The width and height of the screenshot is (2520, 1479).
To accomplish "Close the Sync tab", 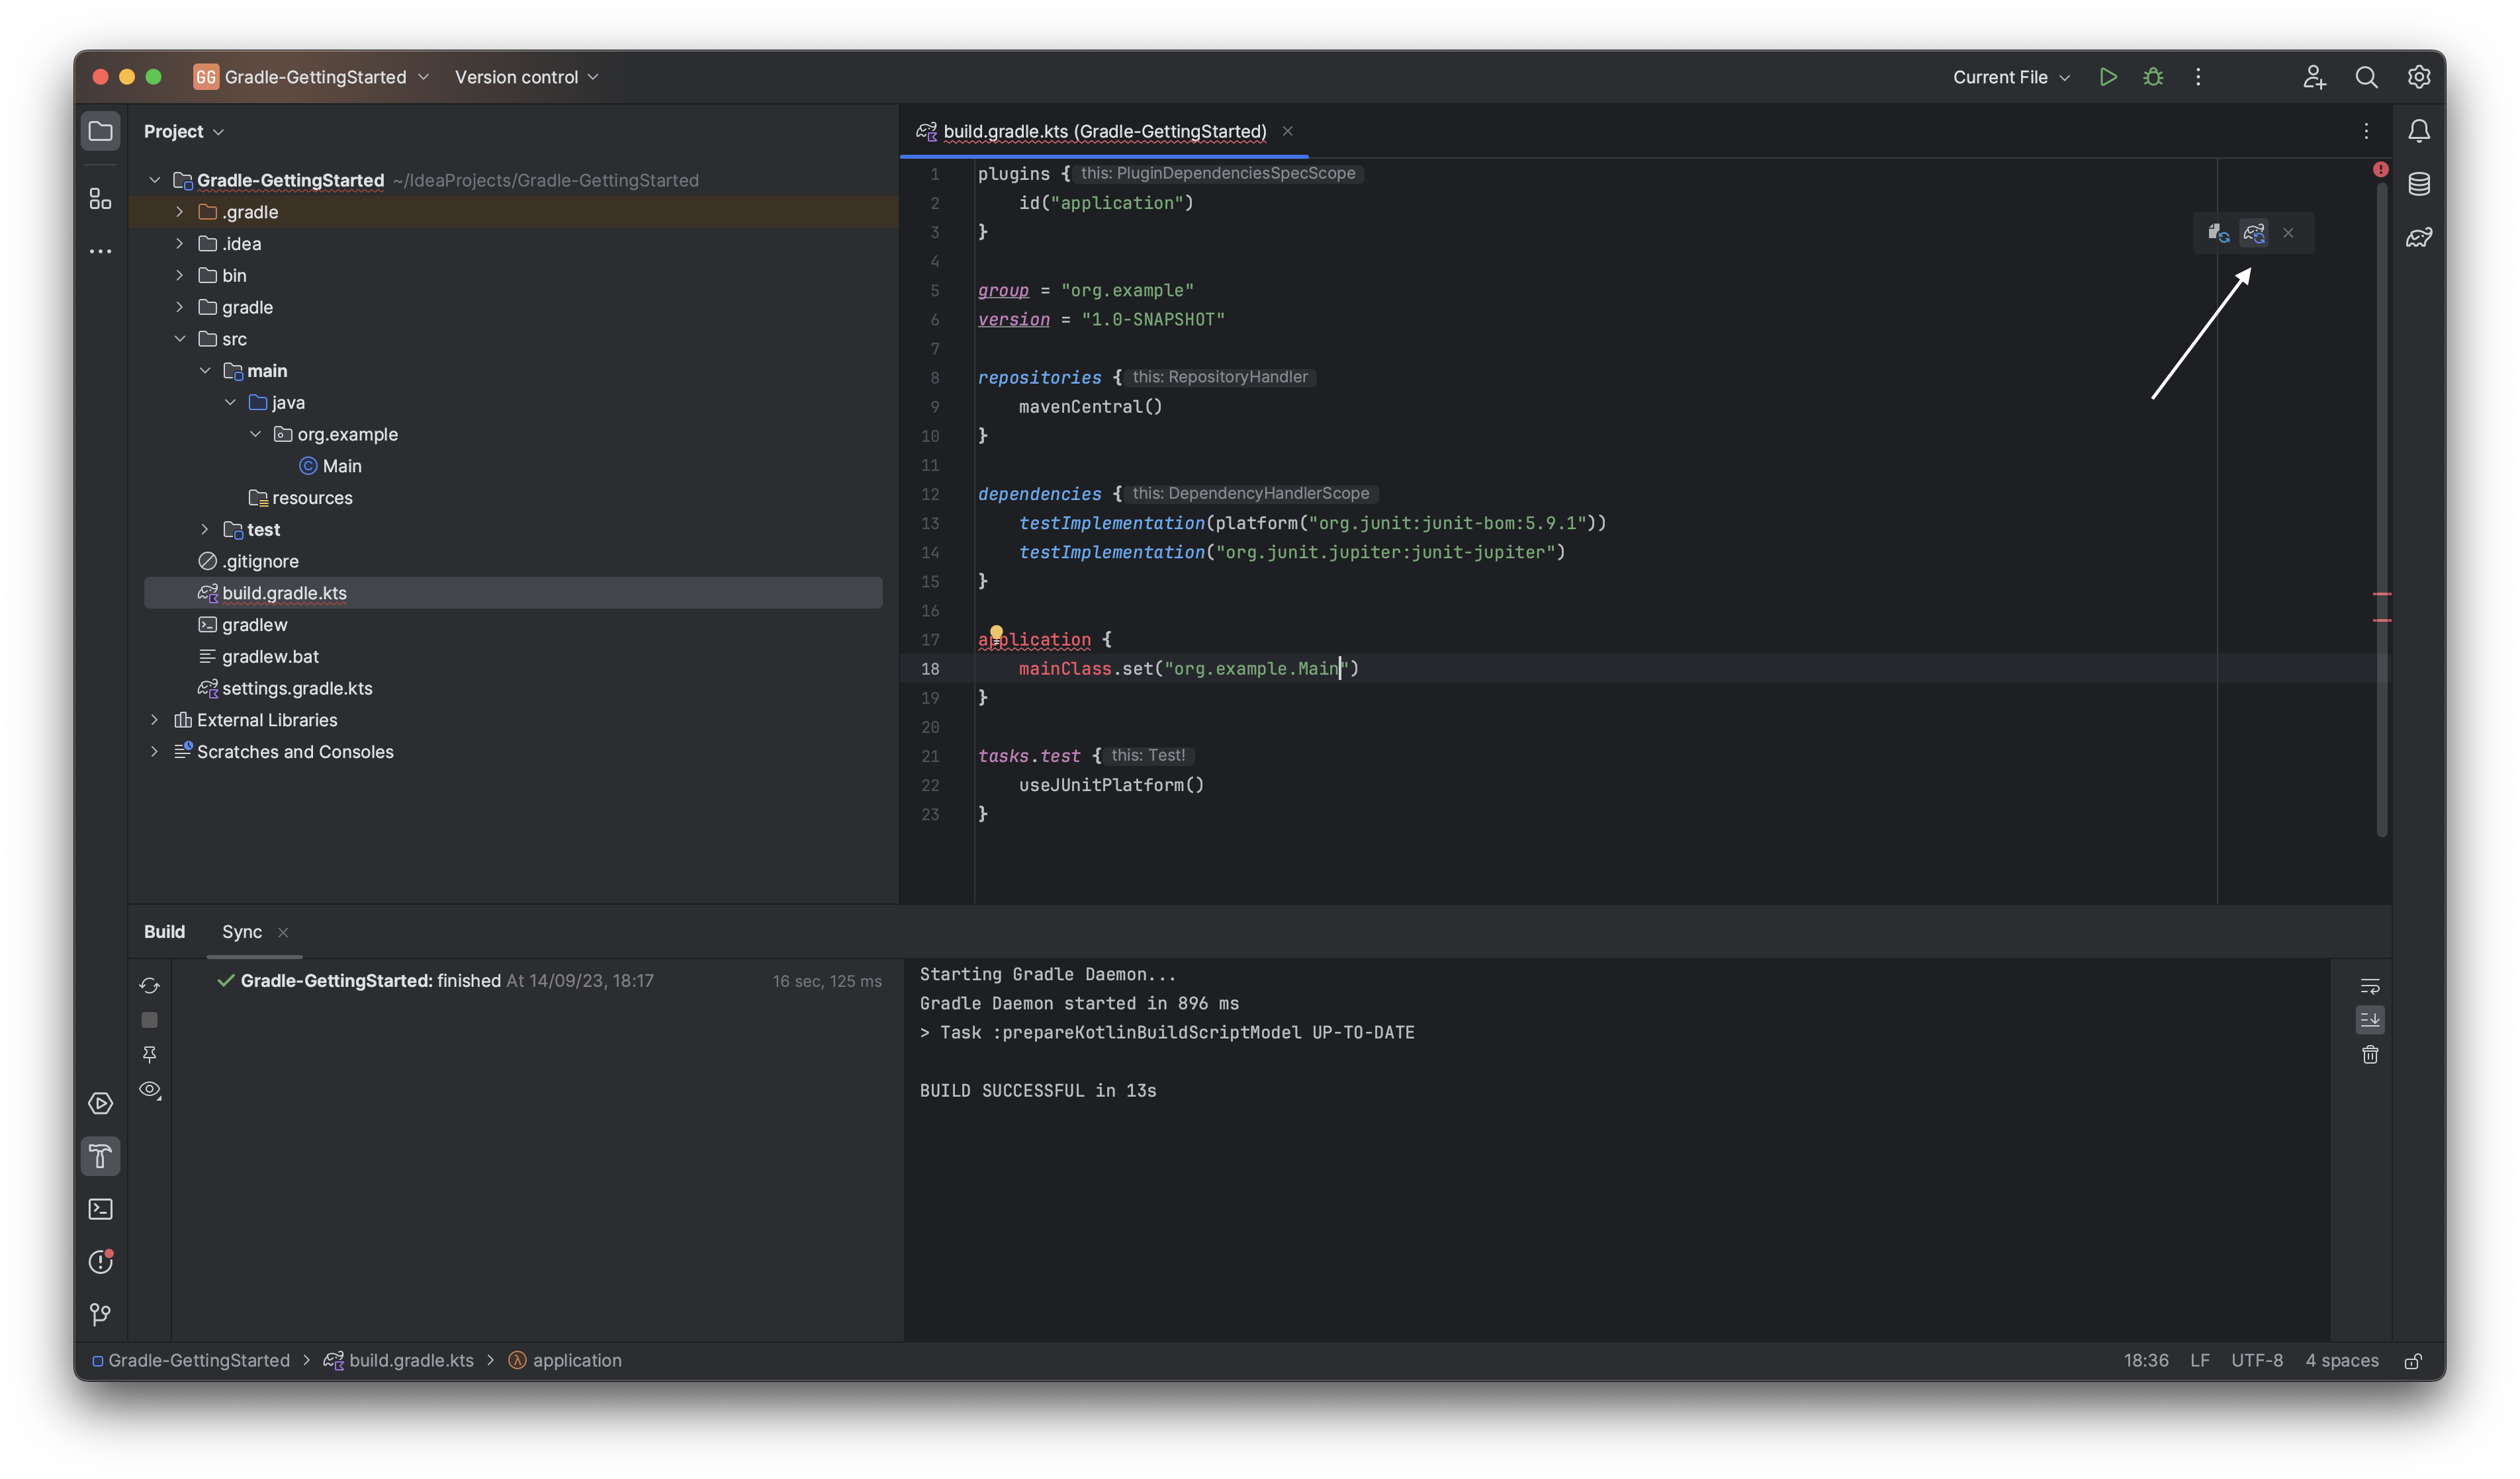I will [x=283, y=933].
